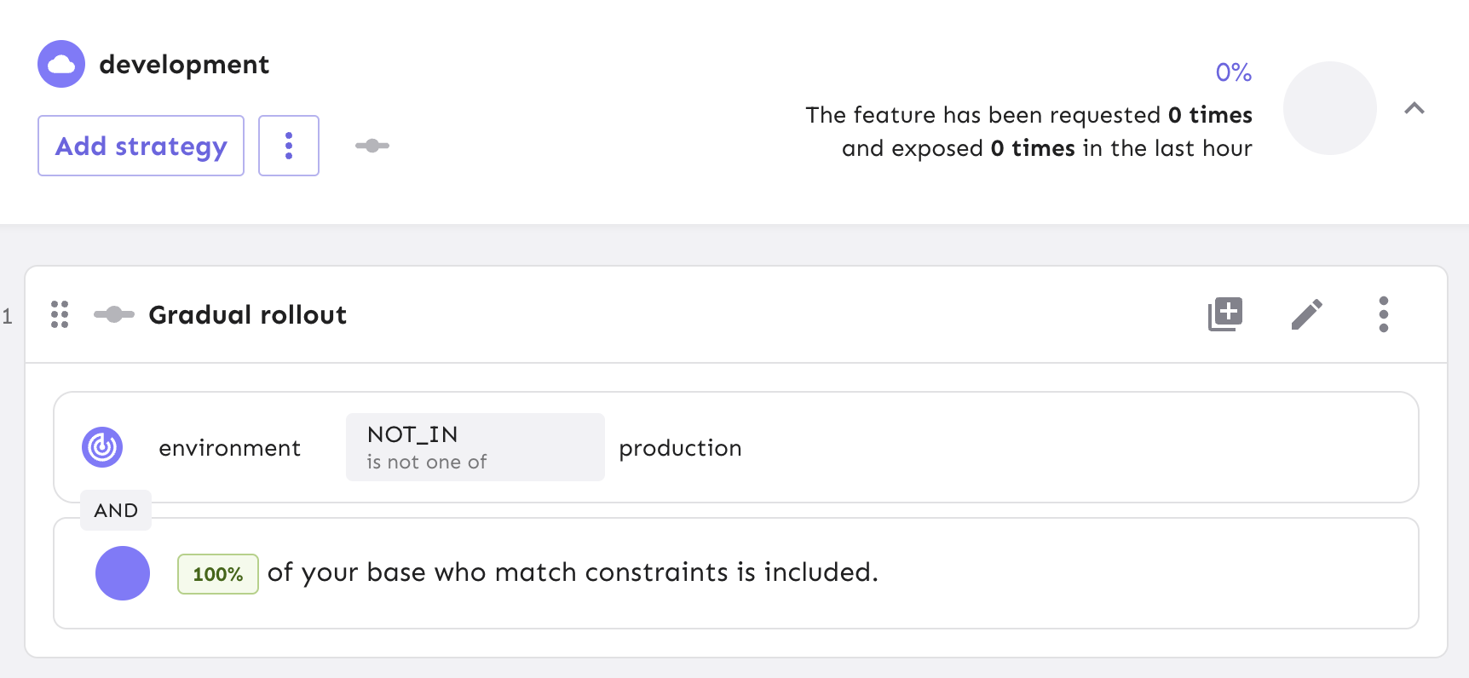Viewport: 1469px width, 678px height.
Task: Click the gray metrics circle in the header
Action: click(1329, 108)
